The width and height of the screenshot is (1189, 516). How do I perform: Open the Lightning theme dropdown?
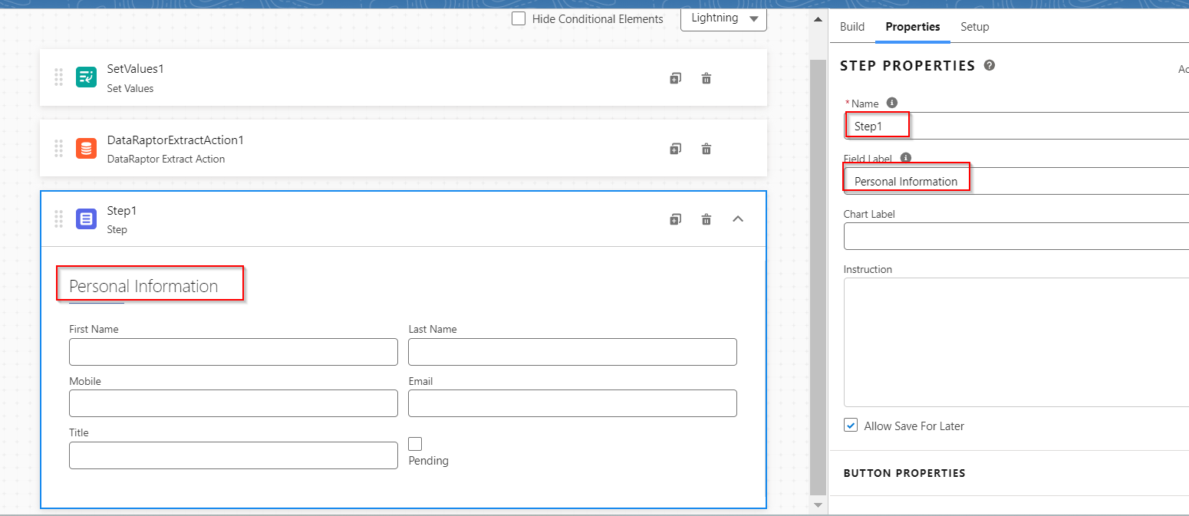tap(722, 19)
